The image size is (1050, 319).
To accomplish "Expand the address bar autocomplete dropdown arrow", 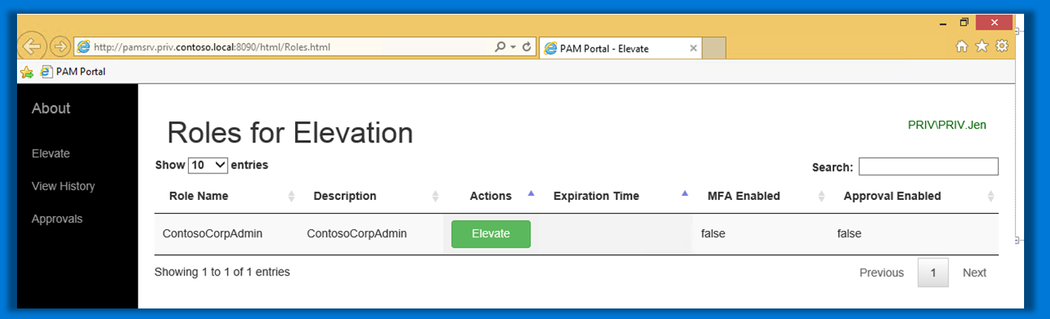I will (x=513, y=47).
